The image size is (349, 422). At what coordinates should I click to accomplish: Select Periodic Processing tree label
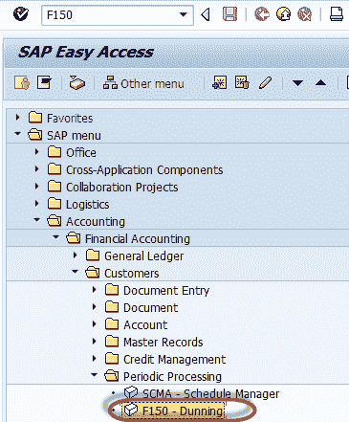[x=172, y=377]
